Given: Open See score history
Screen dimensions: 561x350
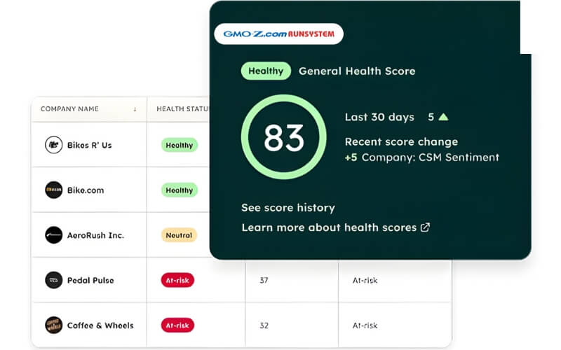Looking at the screenshot, I should 288,207.
